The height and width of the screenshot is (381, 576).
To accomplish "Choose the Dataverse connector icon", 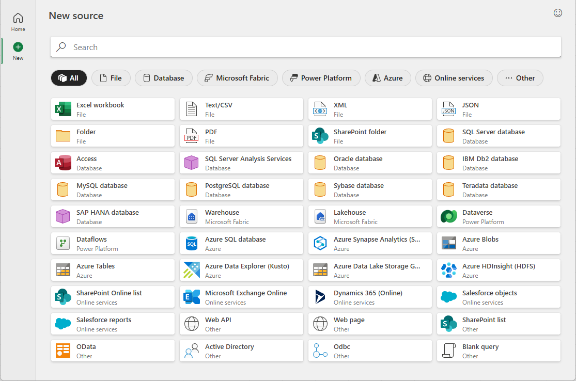I will [x=449, y=216].
